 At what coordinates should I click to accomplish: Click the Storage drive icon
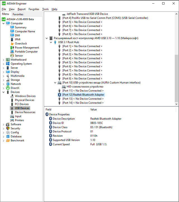tap(8, 80)
